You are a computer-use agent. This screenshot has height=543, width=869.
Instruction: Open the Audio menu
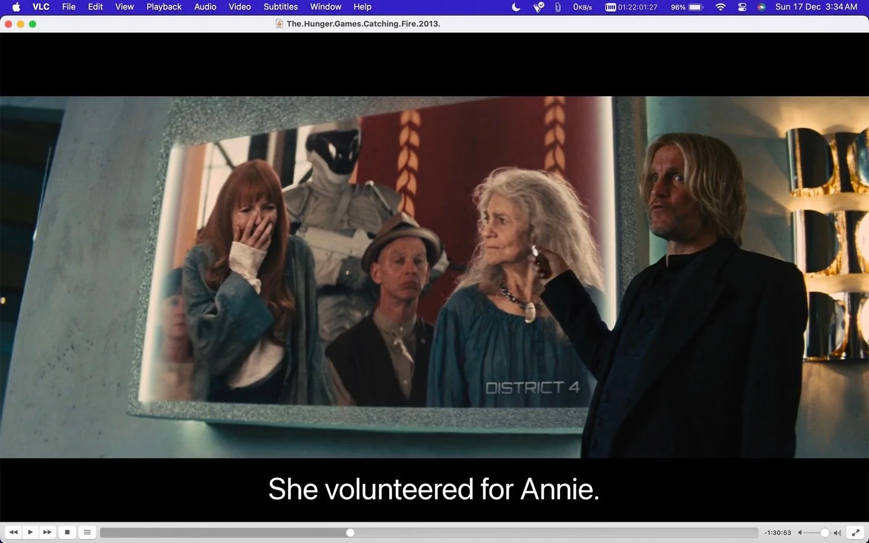(x=205, y=7)
